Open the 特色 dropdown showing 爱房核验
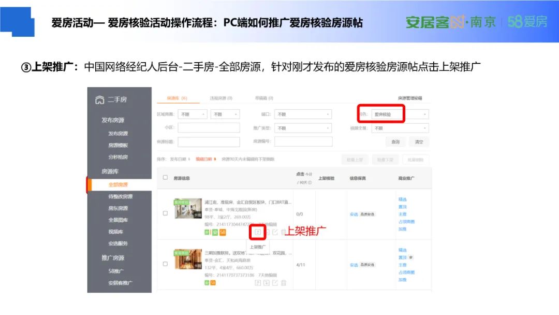Screen dimensions: 559x315 400,114
